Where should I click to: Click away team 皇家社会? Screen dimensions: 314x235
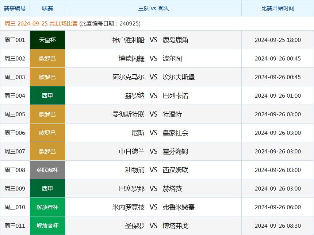[175, 133]
